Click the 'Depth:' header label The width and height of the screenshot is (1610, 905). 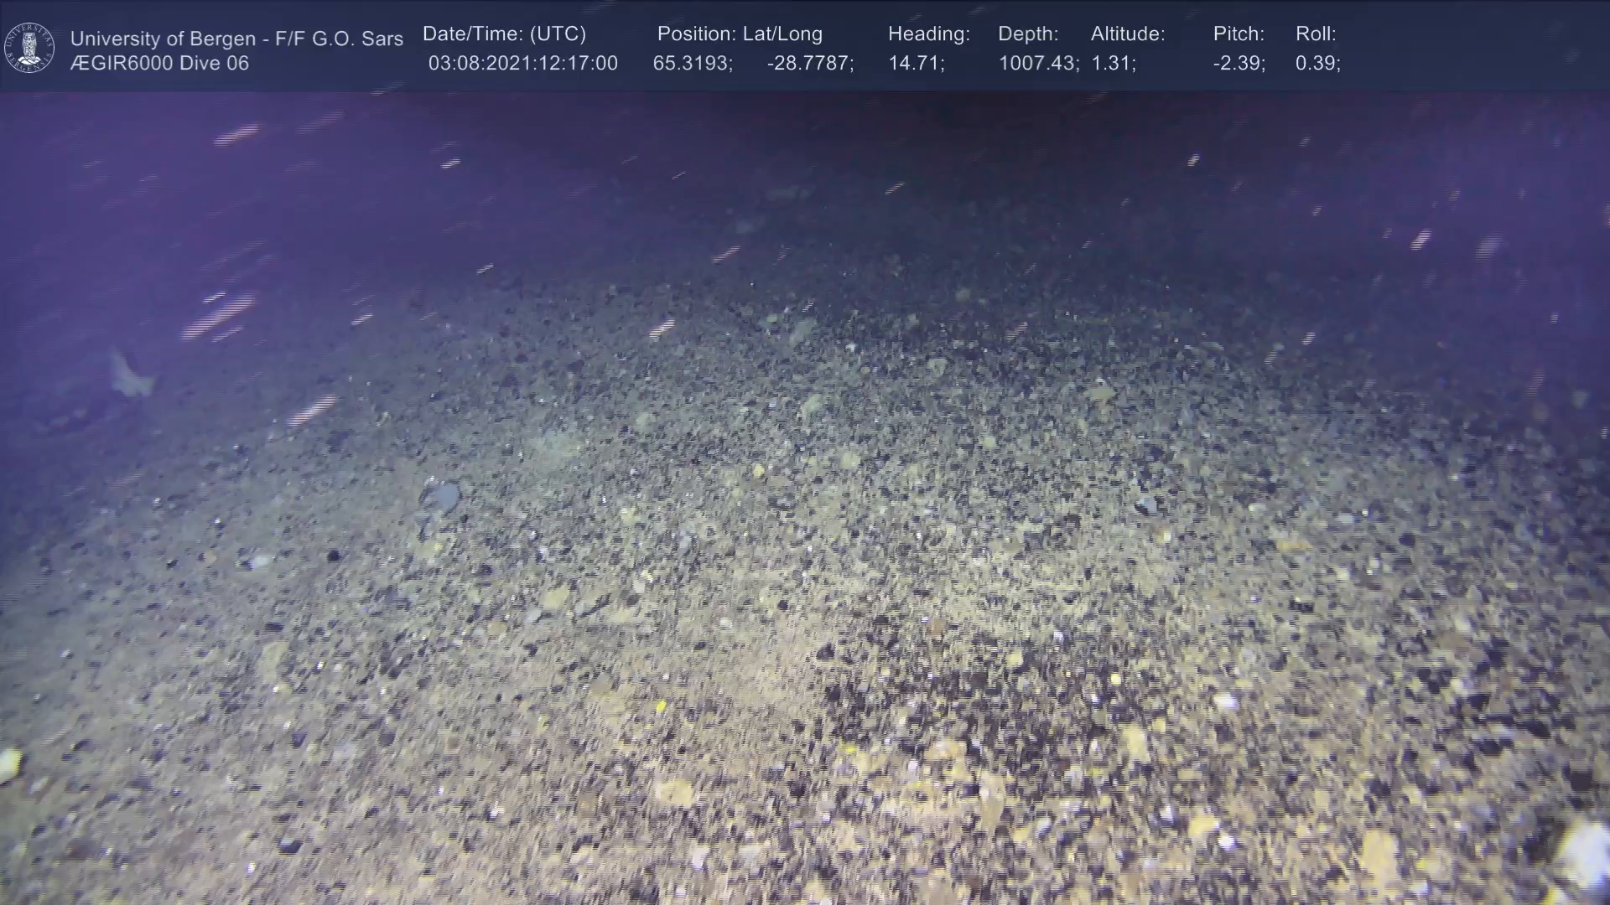pos(1028,34)
